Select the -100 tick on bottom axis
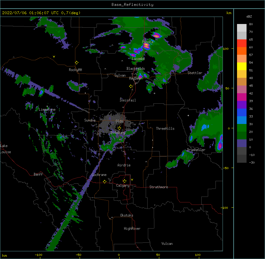265x259 pixels. [39, 255]
